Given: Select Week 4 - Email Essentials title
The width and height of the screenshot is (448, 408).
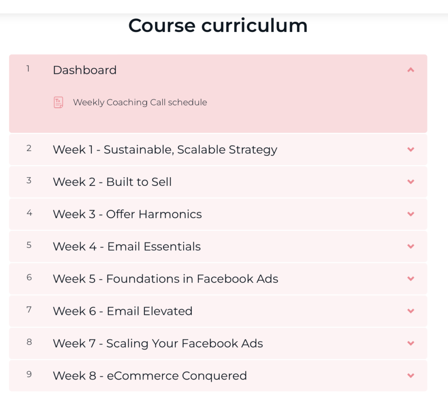Looking at the screenshot, I should coord(126,246).
